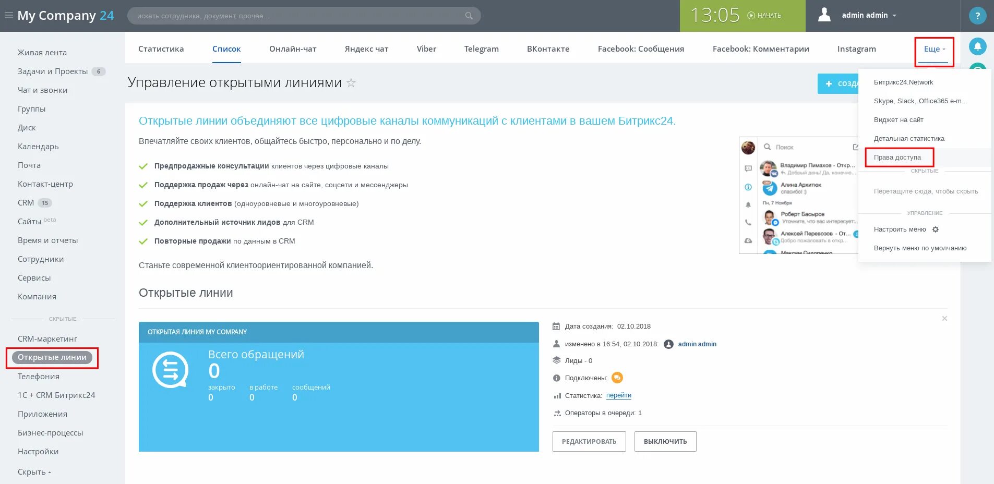Viewport: 994px width, 484px height.
Task: Click the My Company 24 logo
Action: 66,16
